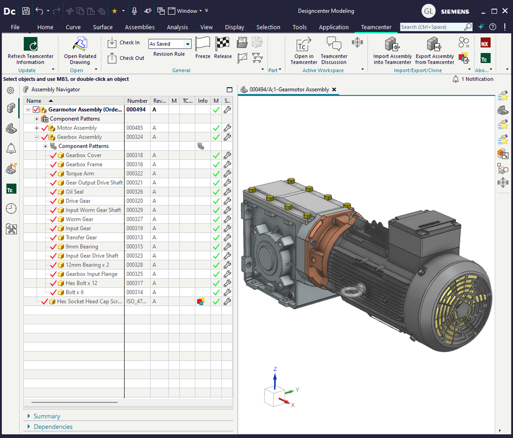513x438 pixels.
Task: Toggle visibility checkmark for Gearbox Cover
Action: pyautogui.click(x=54, y=156)
